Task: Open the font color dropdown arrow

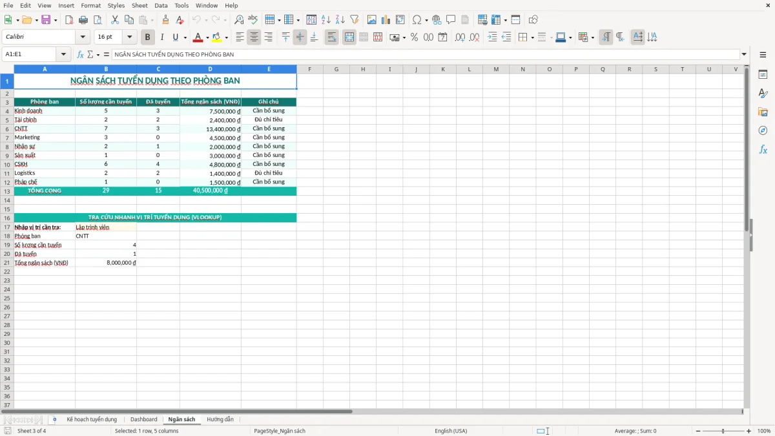Action: tap(207, 37)
